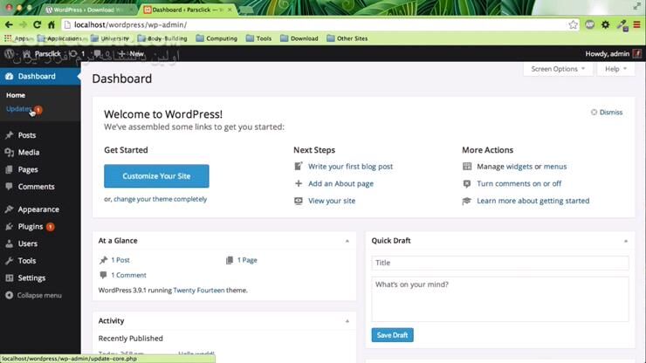The image size is (646, 363).
Task: Open the Users admin section
Action: click(27, 243)
